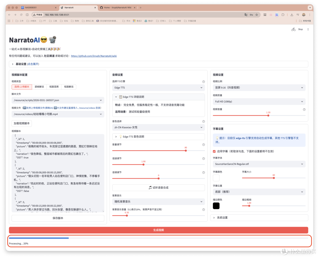Open the zh-CN-Xiaoxiao-女性 voice dropdown
The image size is (319, 258).
(159, 127)
